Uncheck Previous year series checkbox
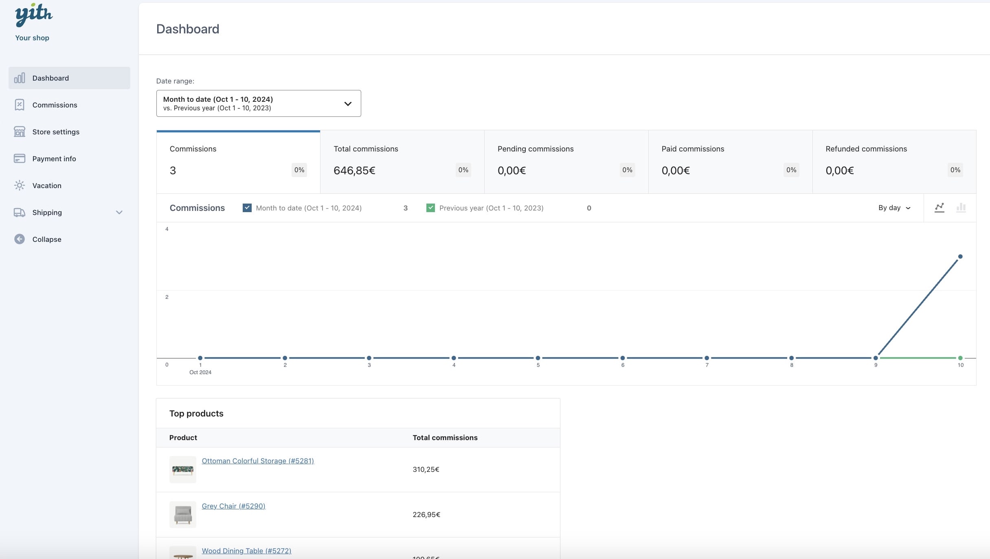Image resolution: width=990 pixels, height=559 pixels. 430,208
